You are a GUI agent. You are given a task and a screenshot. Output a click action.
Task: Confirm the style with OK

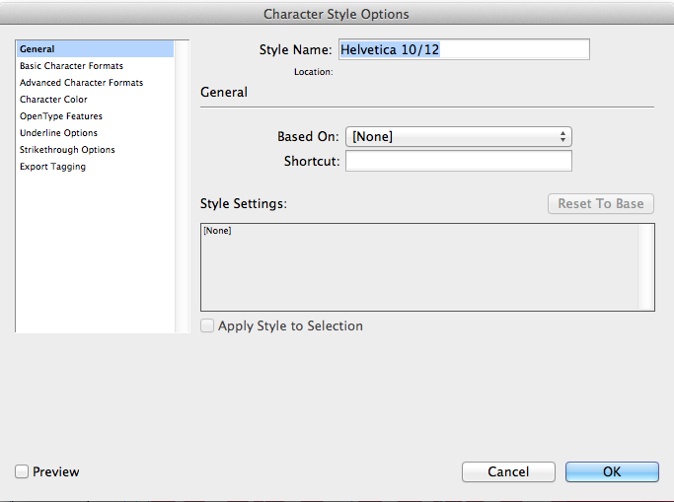[612, 472]
